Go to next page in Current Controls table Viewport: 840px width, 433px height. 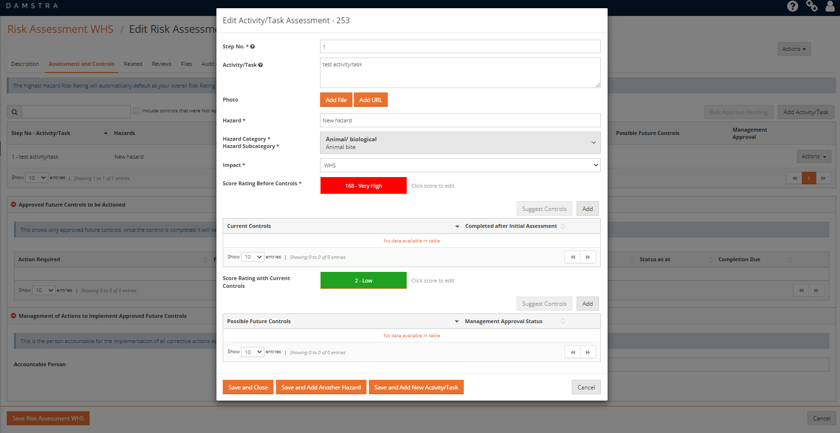(588, 257)
